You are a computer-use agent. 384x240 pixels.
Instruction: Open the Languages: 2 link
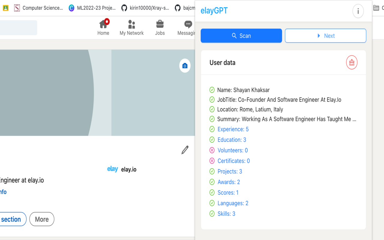(233, 203)
